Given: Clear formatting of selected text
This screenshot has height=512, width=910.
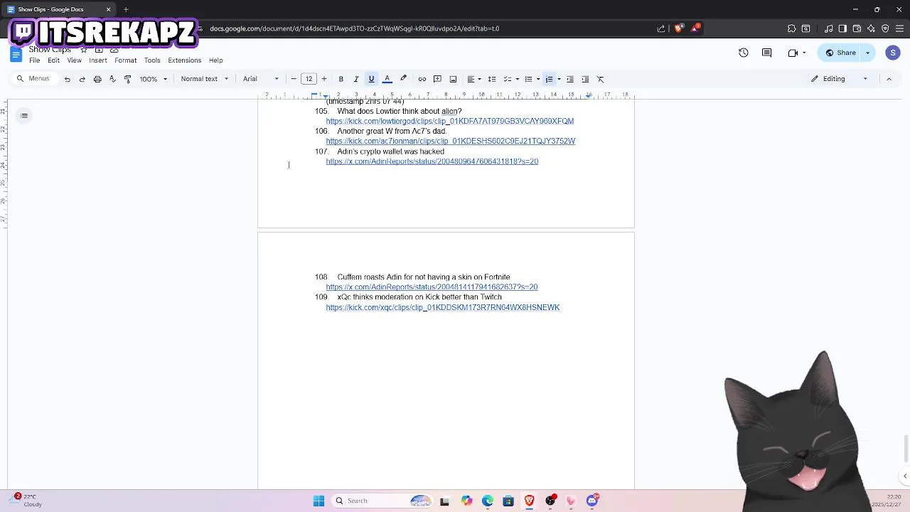Looking at the screenshot, I should click(x=601, y=79).
